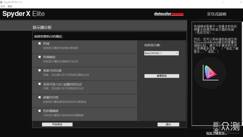Open the 文件 menu
Screen dimensions: 243x137
(3, 6)
